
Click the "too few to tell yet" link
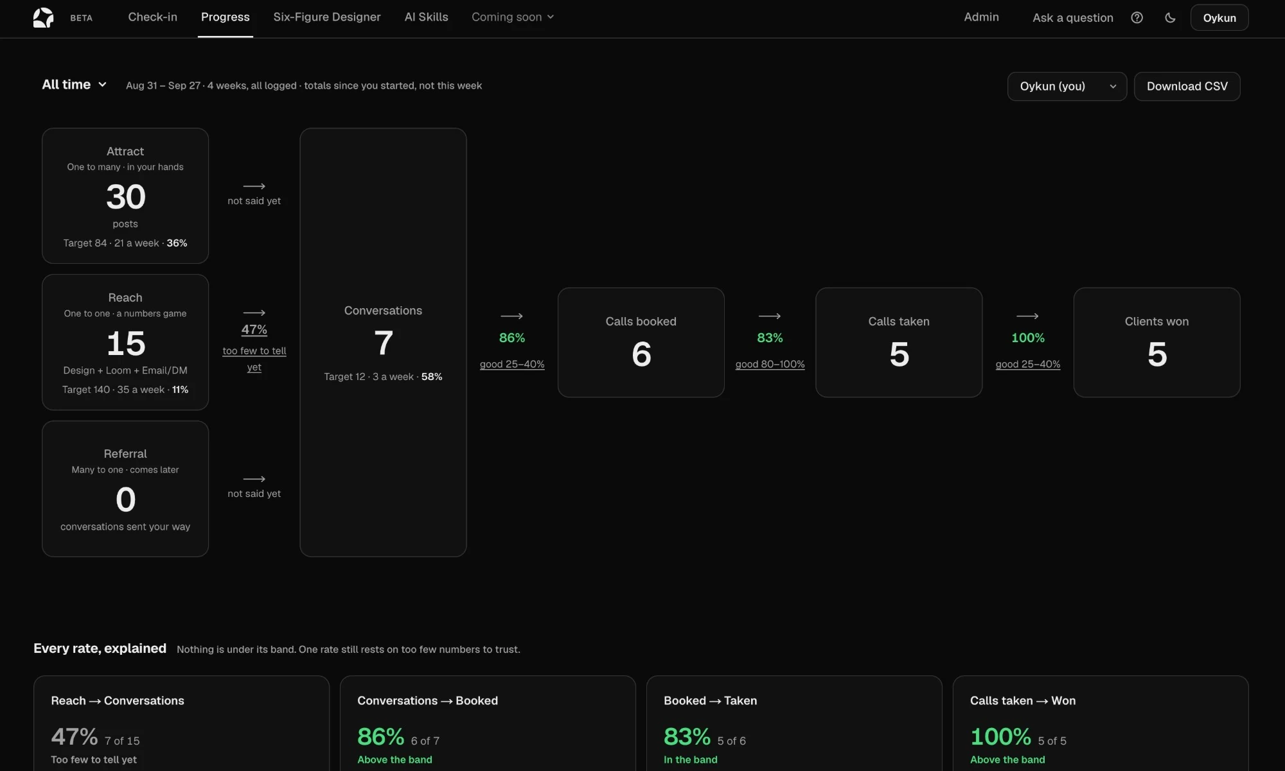(x=254, y=359)
